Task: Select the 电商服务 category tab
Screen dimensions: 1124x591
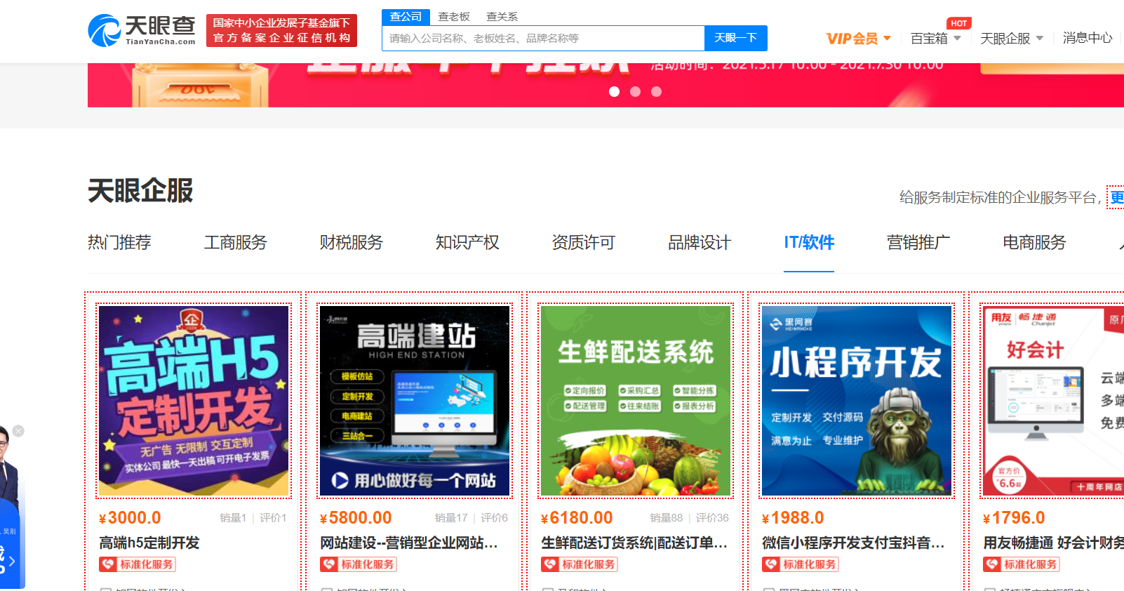Action: tap(1034, 243)
